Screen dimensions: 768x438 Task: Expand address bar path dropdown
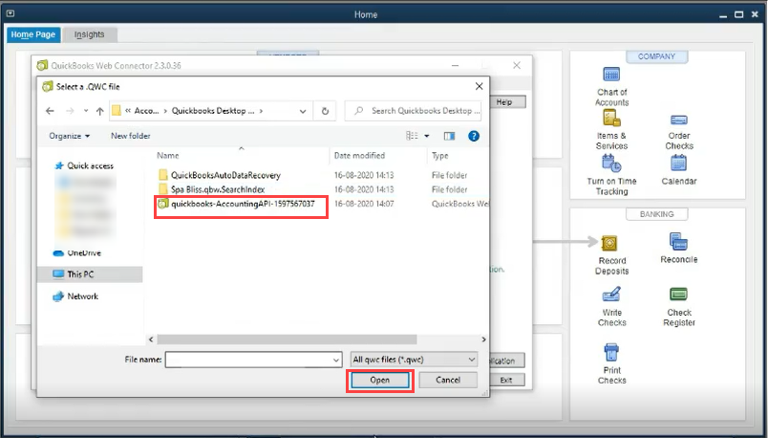click(x=303, y=111)
